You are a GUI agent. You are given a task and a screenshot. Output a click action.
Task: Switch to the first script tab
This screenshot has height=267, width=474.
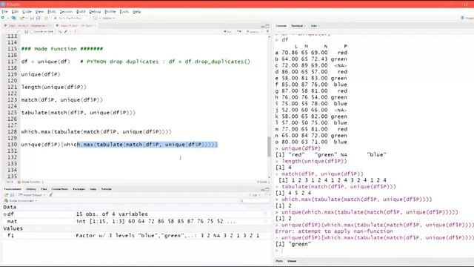click(27, 26)
